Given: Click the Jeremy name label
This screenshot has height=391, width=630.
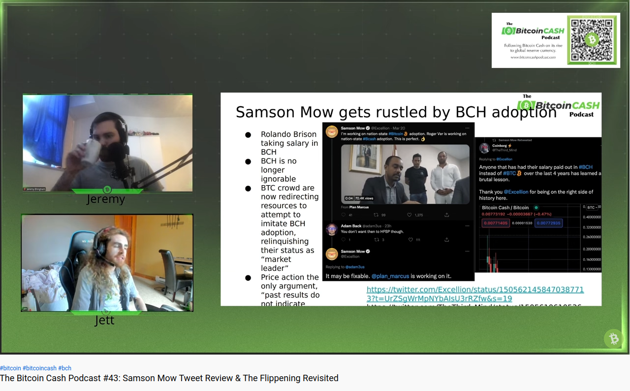Looking at the screenshot, I should click(x=106, y=199).
